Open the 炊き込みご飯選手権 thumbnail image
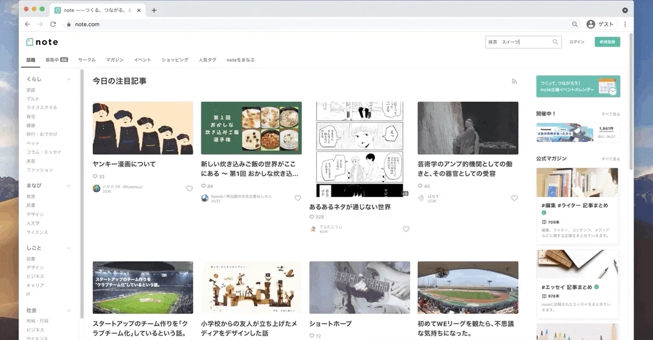The height and width of the screenshot is (340, 653). point(251,128)
